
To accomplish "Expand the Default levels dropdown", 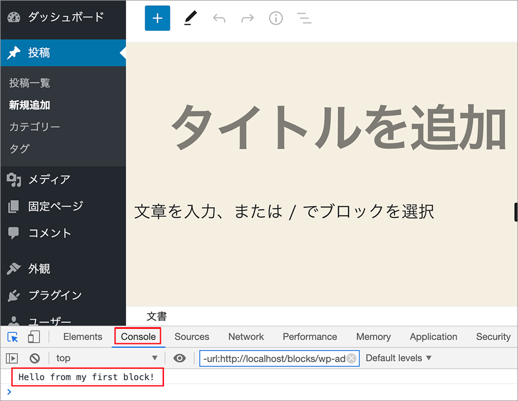I will click(x=399, y=358).
